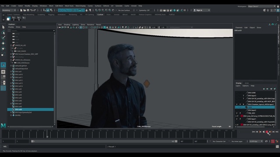Click the lock selection icon in status line
Viewport: 280px width, 157px height.
point(87,10)
